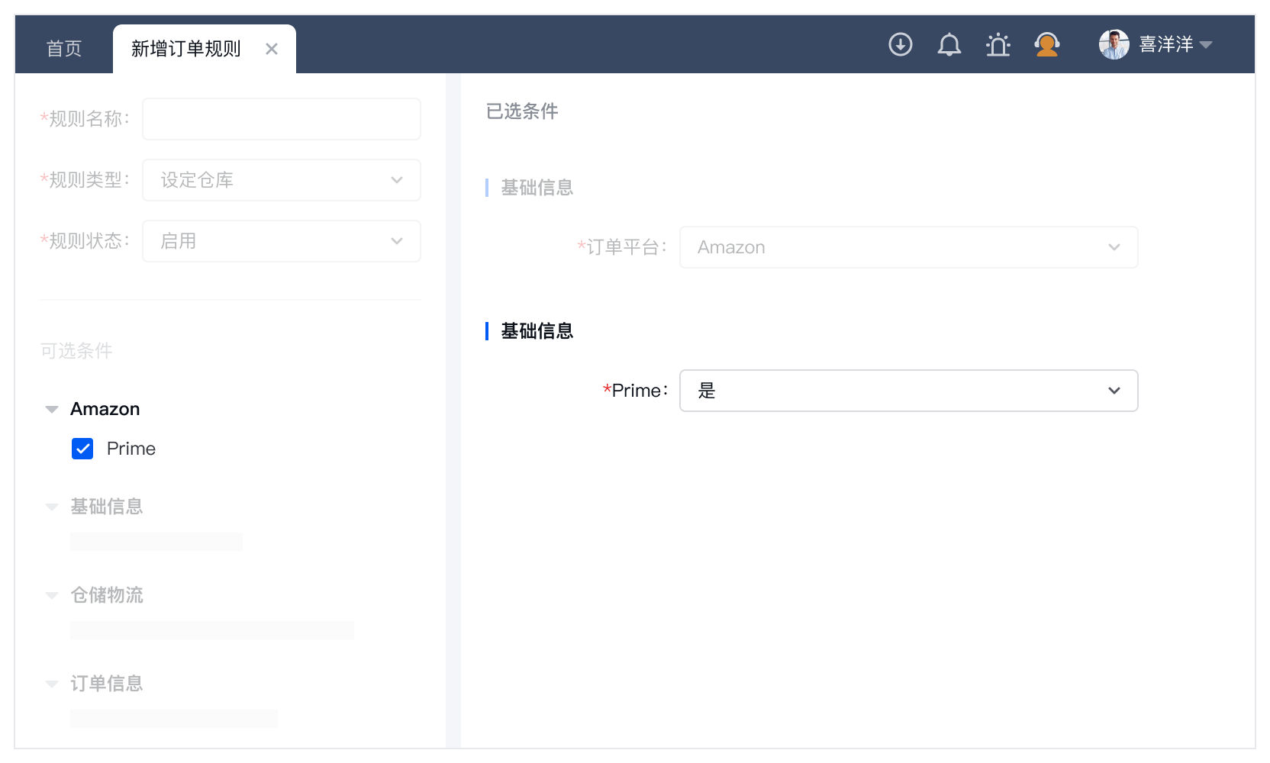Open the 规则状态 dropdown
The image size is (1270, 763).
(x=282, y=241)
